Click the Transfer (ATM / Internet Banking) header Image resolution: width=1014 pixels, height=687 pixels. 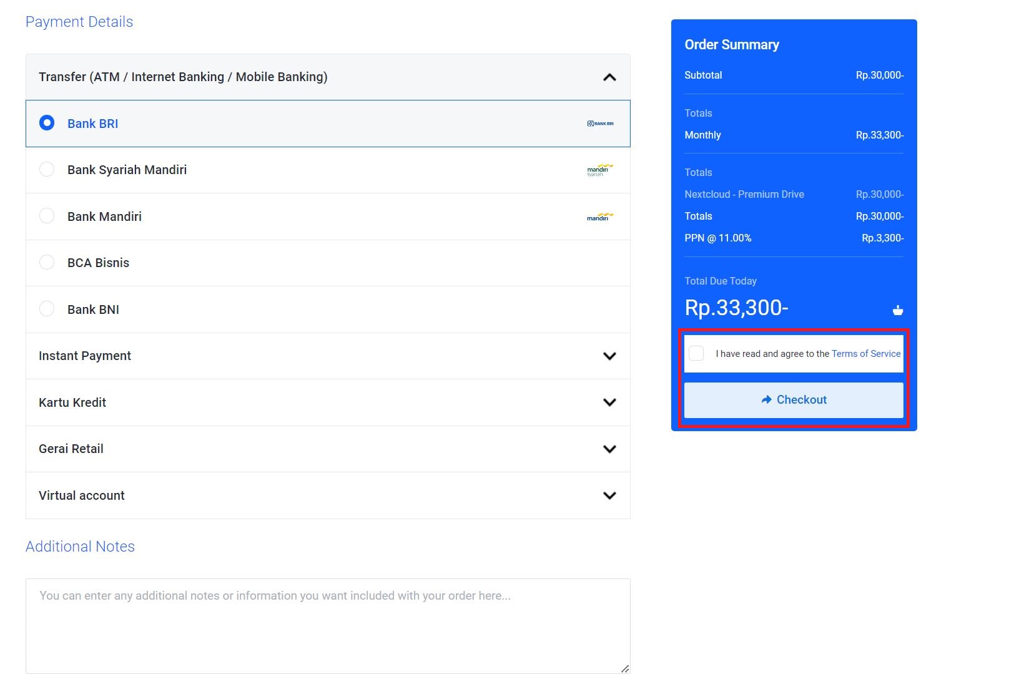(183, 77)
